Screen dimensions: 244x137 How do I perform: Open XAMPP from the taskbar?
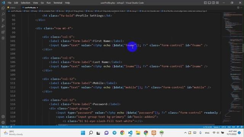tap(154, 133)
